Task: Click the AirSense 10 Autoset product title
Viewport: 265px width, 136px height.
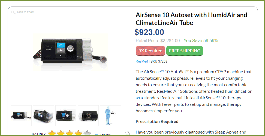Action: point(191,19)
